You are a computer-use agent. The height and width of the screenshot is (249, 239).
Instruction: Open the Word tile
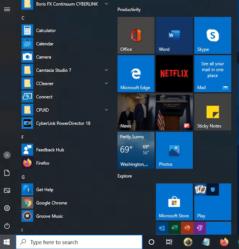click(174, 35)
